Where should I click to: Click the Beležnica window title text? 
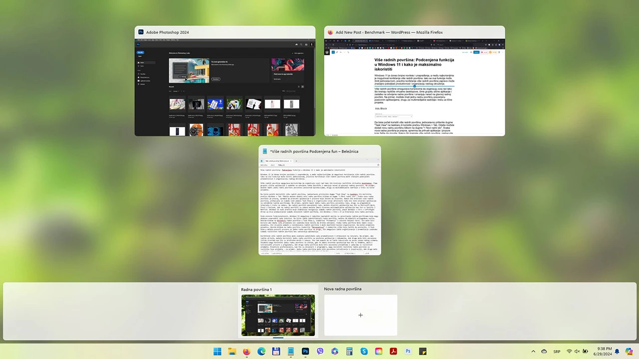[315, 152]
